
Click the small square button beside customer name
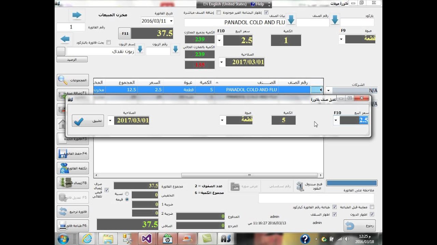[x=61, y=51]
